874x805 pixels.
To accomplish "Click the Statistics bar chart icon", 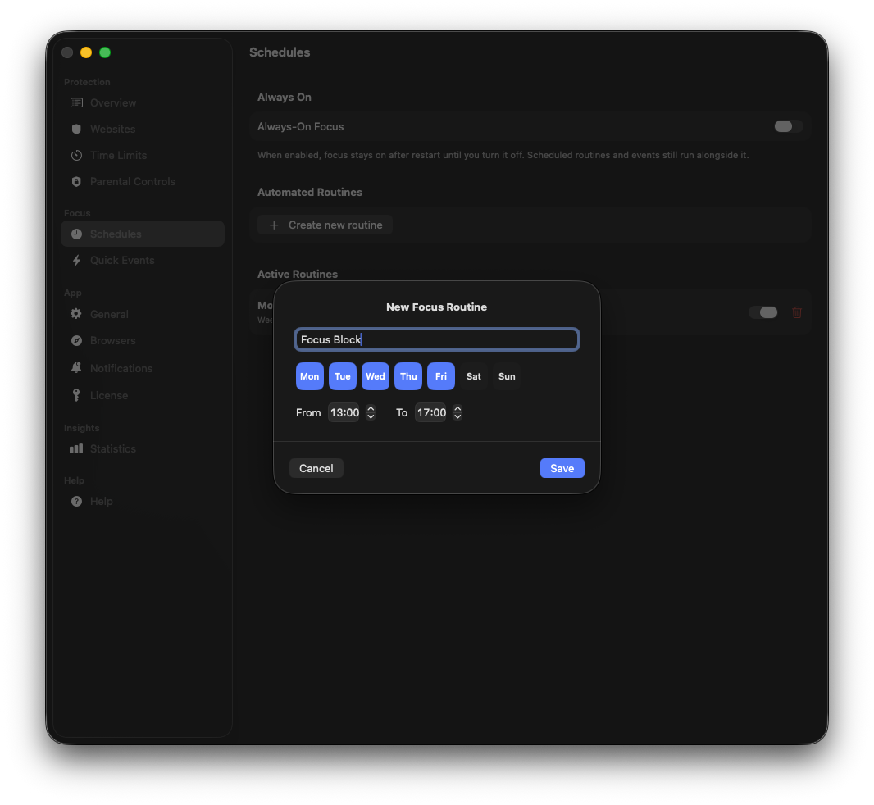I will [x=76, y=448].
